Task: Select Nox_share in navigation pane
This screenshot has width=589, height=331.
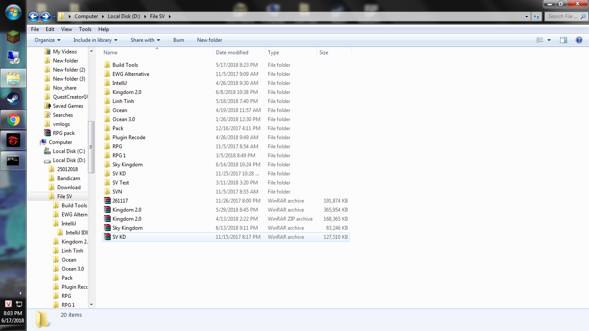Action: [65, 88]
